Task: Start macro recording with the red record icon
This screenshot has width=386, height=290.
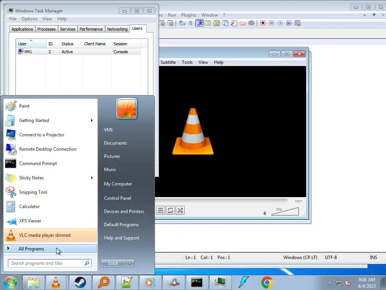Action: coord(263,23)
